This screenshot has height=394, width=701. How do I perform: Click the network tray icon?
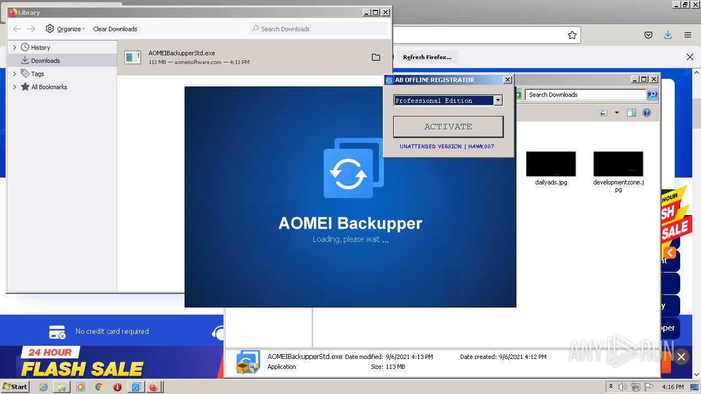click(x=636, y=387)
